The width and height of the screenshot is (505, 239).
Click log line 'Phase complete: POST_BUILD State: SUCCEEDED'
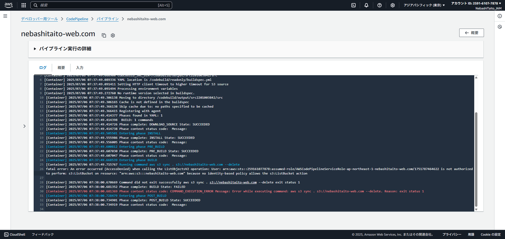pyautogui.click(x=123, y=200)
